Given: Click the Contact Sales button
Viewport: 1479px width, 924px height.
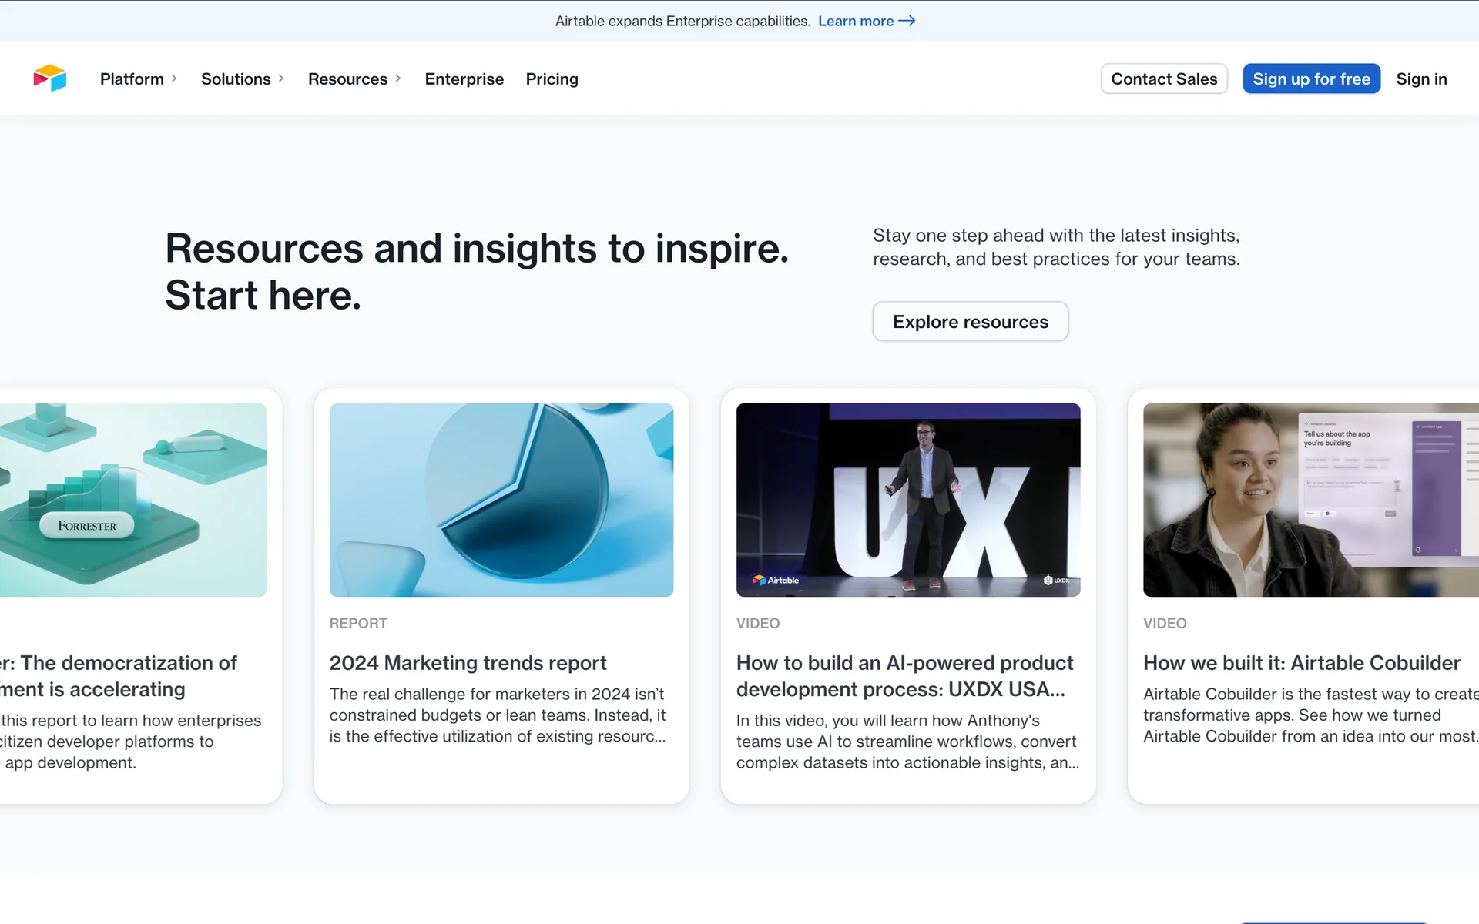Looking at the screenshot, I should pyautogui.click(x=1163, y=79).
